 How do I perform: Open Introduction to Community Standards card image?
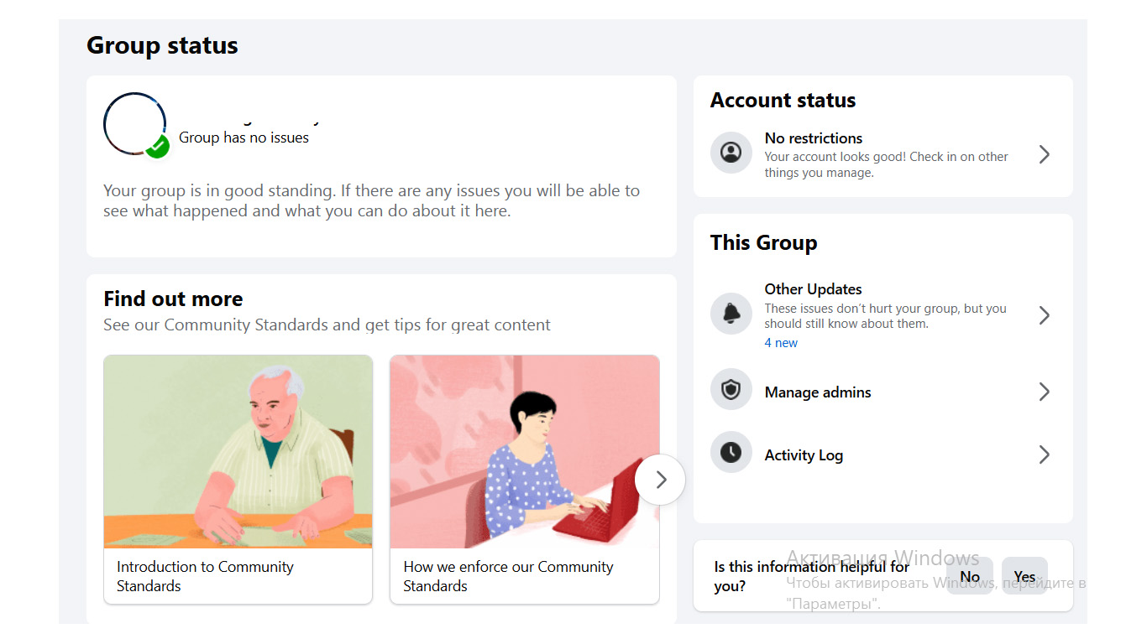[238, 451]
